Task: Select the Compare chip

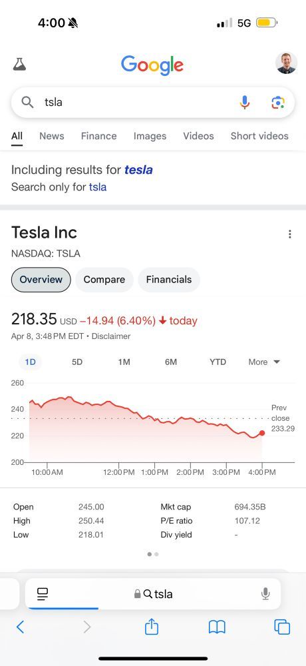Action: [x=104, y=280]
